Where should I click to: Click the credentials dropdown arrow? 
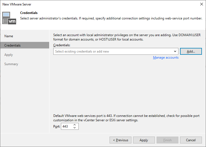coord(175,51)
